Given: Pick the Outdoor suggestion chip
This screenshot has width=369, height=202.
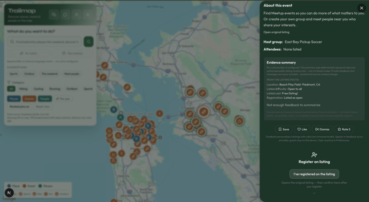Looking at the screenshot, I should coord(29,74).
